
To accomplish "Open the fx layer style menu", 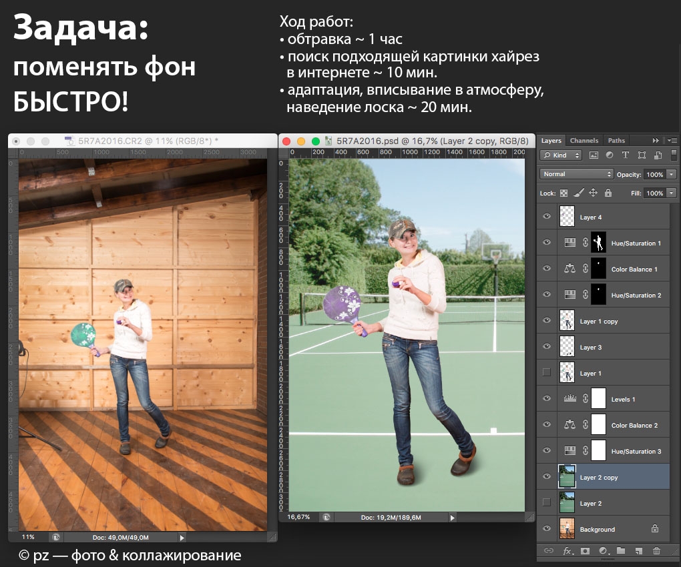I will [567, 551].
